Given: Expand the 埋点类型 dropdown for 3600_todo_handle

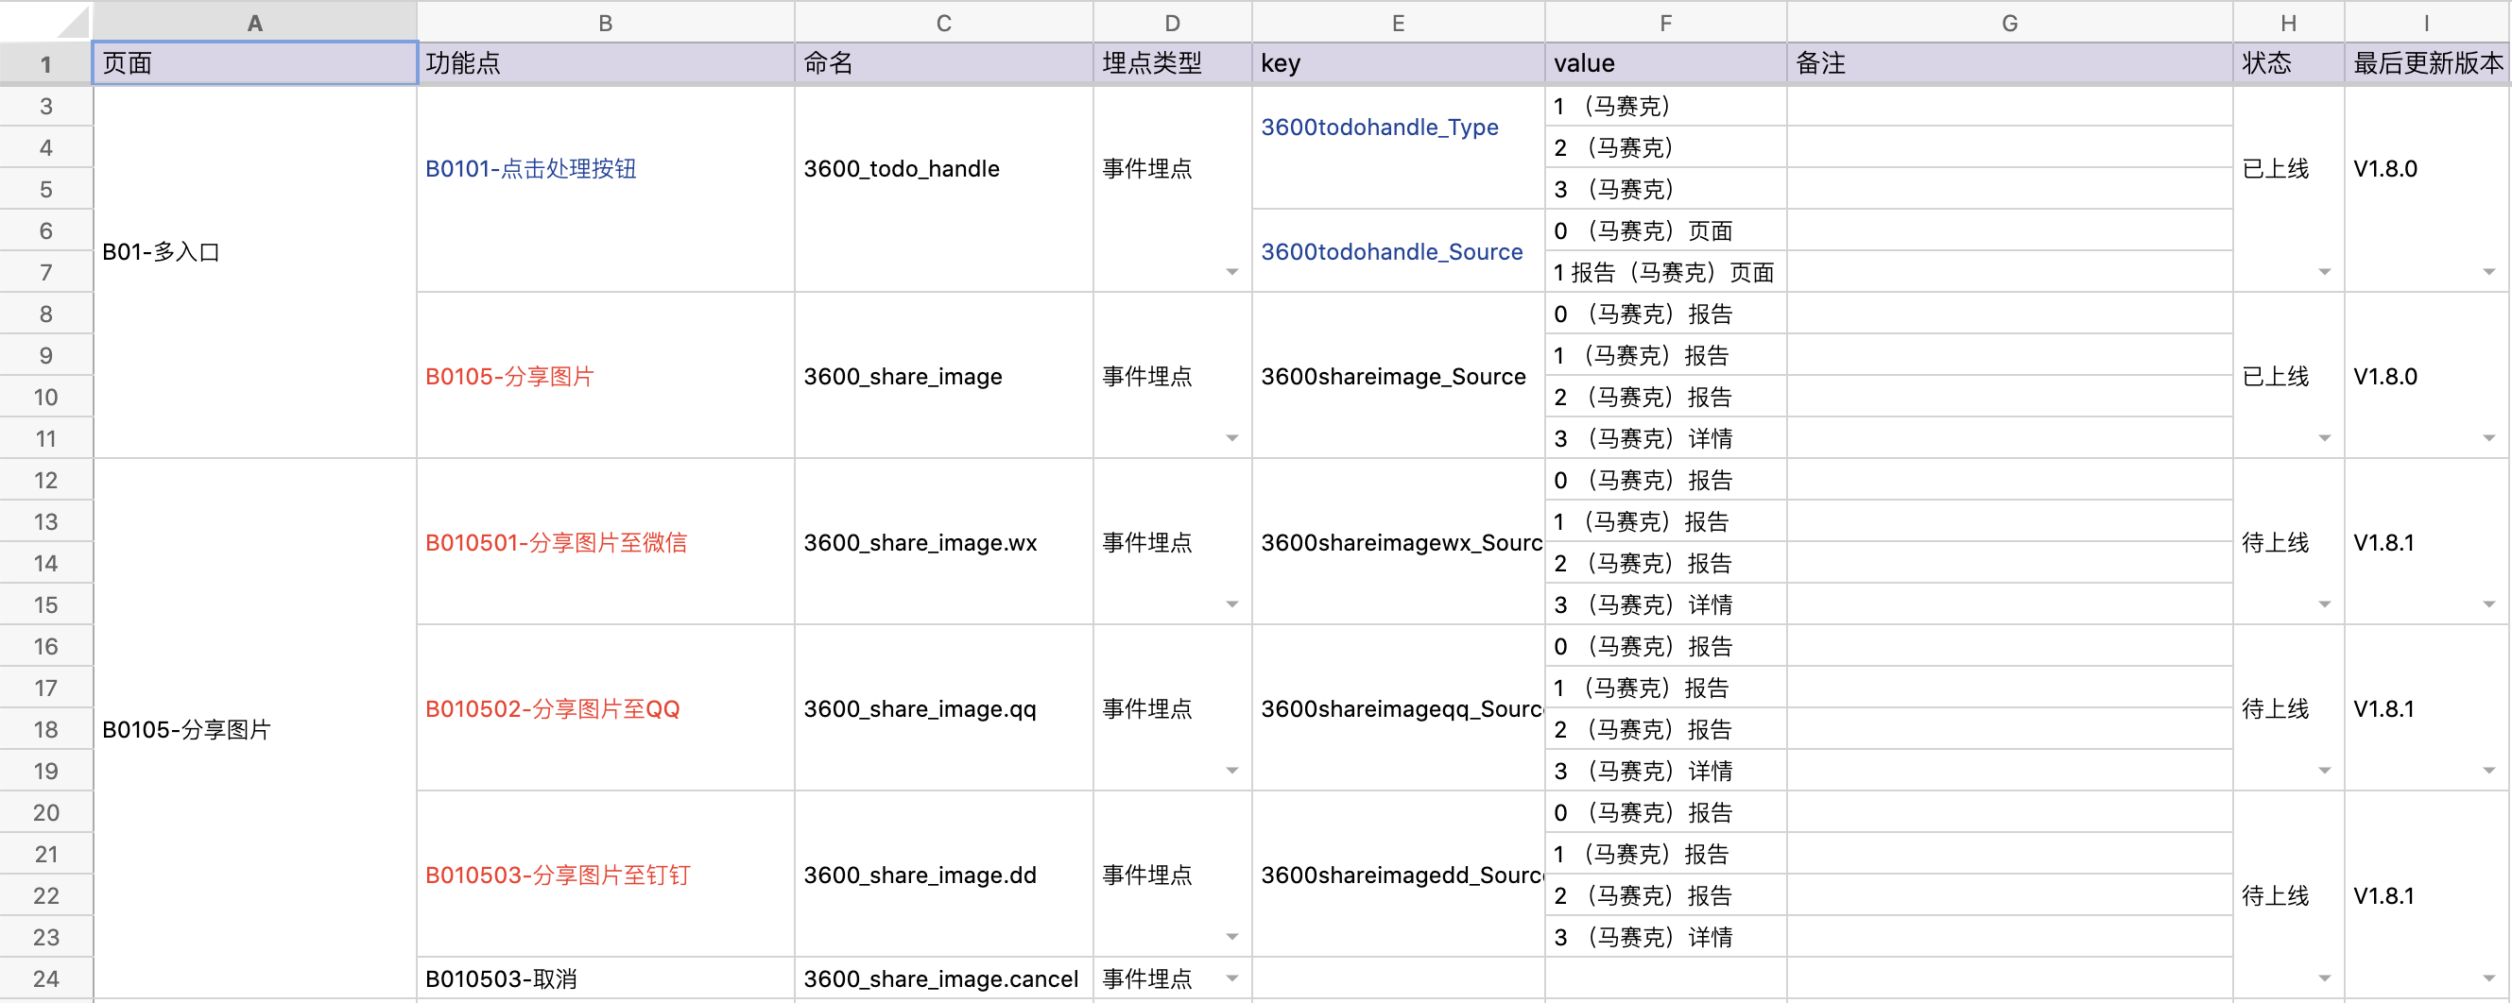Looking at the screenshot, I should point(1231,274).
